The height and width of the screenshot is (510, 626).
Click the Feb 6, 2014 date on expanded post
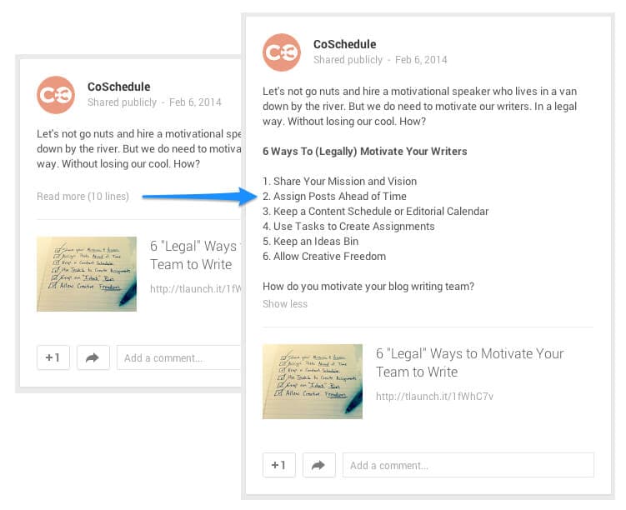click(421, 60)
